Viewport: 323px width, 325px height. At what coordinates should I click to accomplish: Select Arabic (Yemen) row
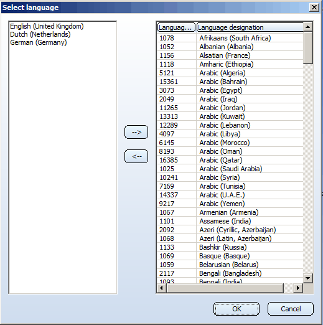[x=230, y=204]
